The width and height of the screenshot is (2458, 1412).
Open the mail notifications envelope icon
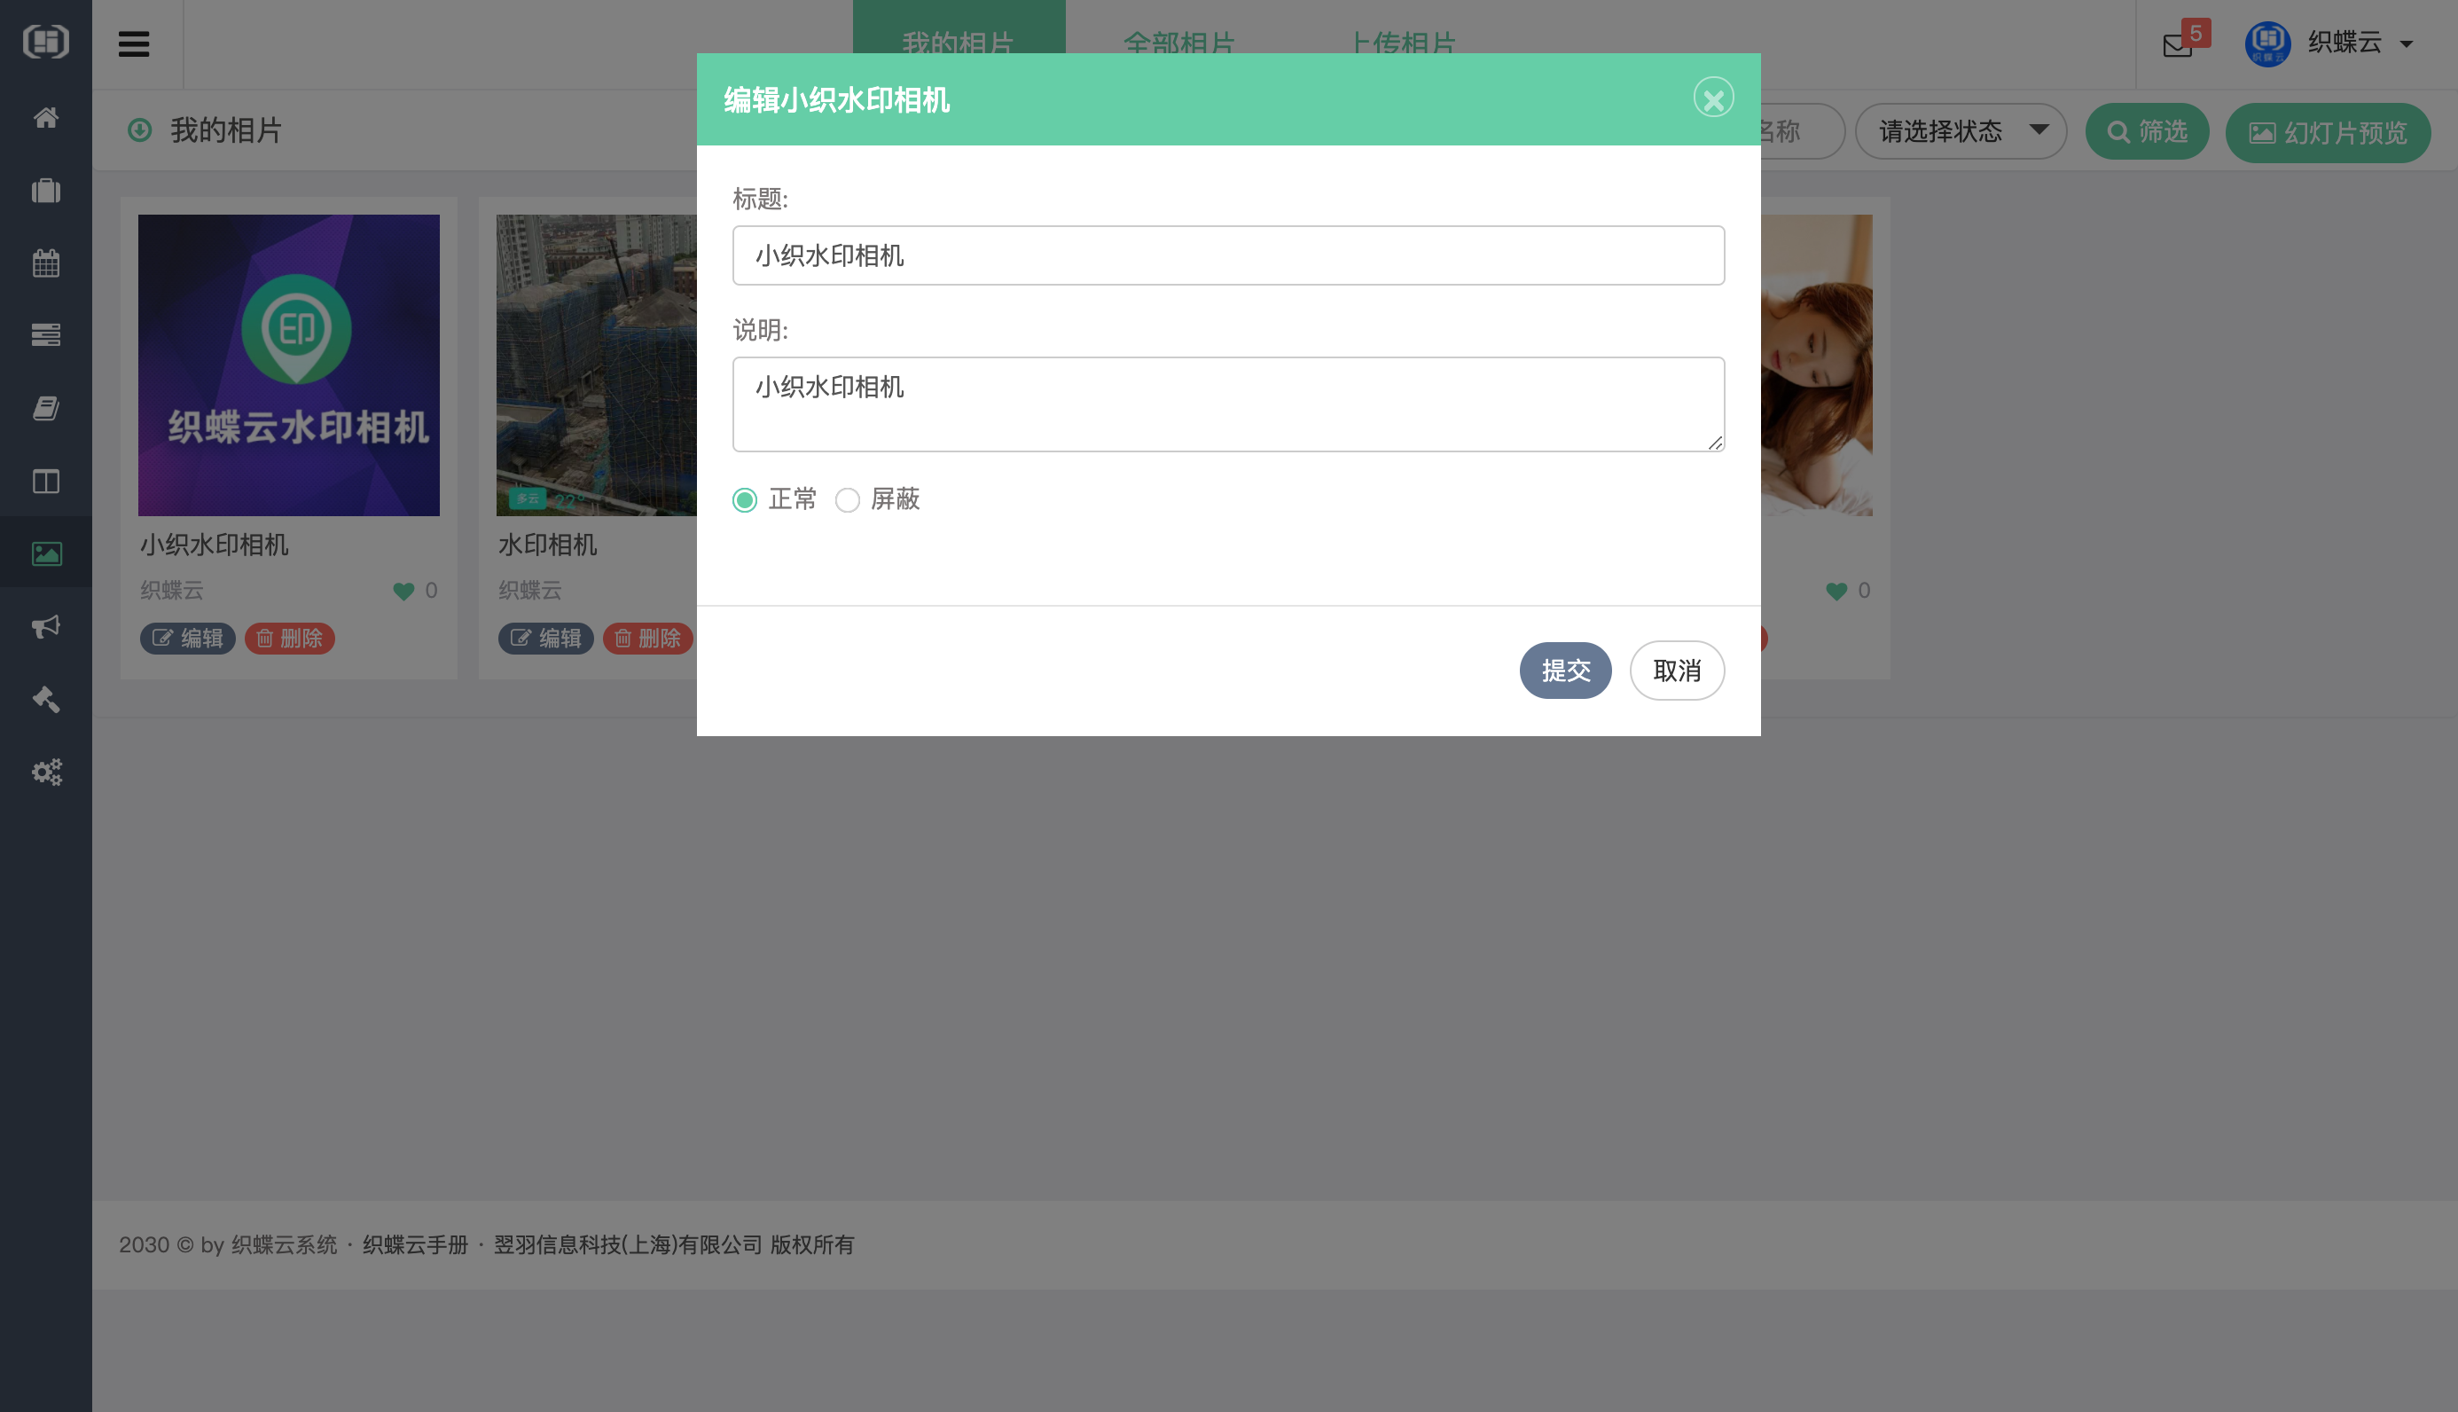tap(2178, 44)
